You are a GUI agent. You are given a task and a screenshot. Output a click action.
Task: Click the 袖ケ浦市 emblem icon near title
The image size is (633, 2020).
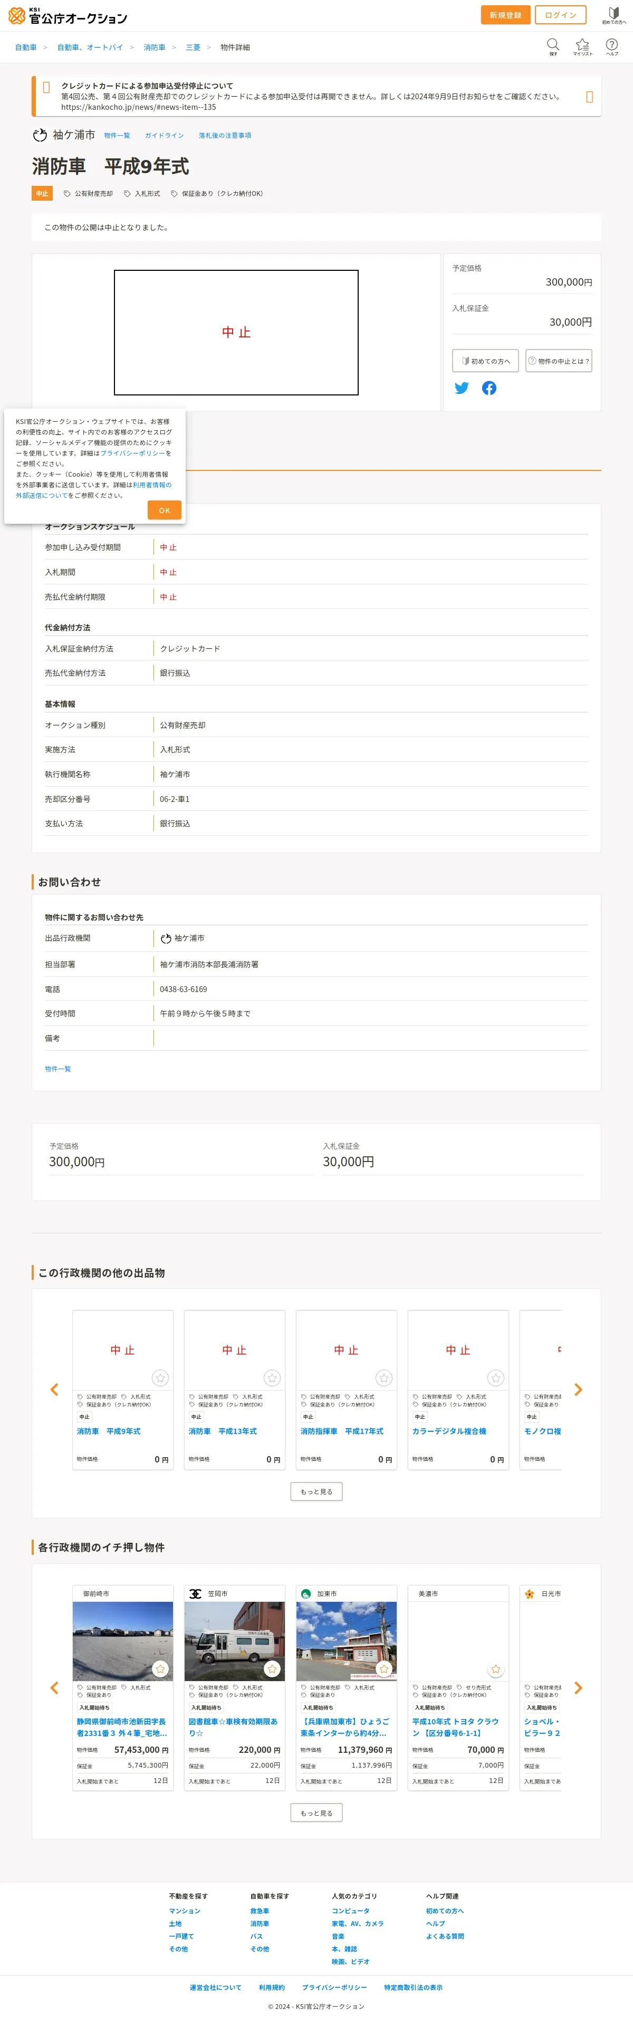[40, 135]
